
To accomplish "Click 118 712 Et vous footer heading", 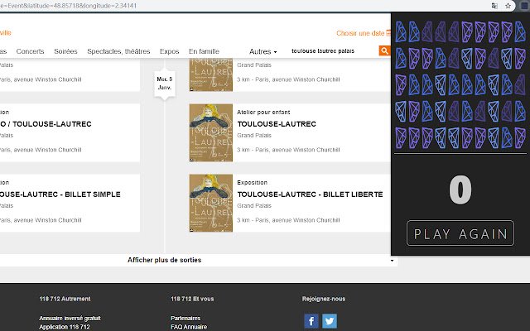I will tap(192, 299).
